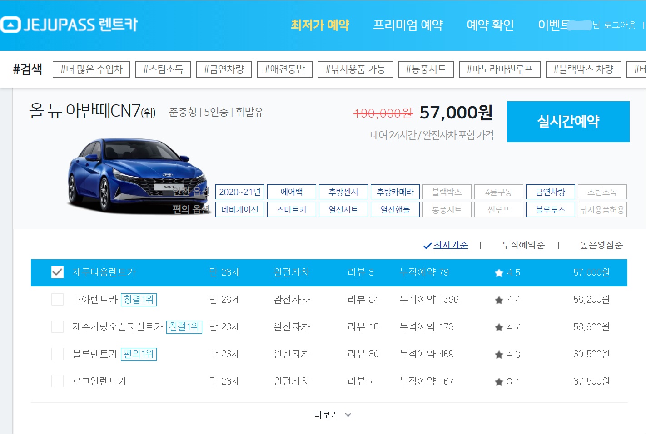Sort by 높은평점순
646x434 pixels.
click(601, 245)
